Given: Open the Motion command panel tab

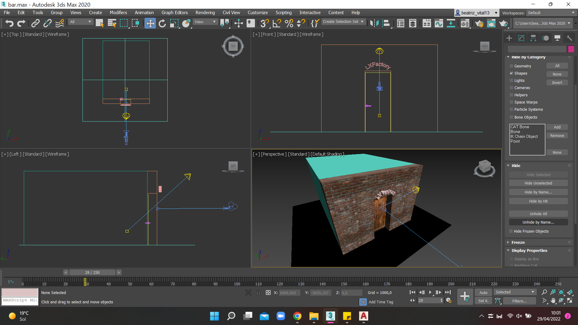Looking at the screenshot, I should tap(545, 38).
